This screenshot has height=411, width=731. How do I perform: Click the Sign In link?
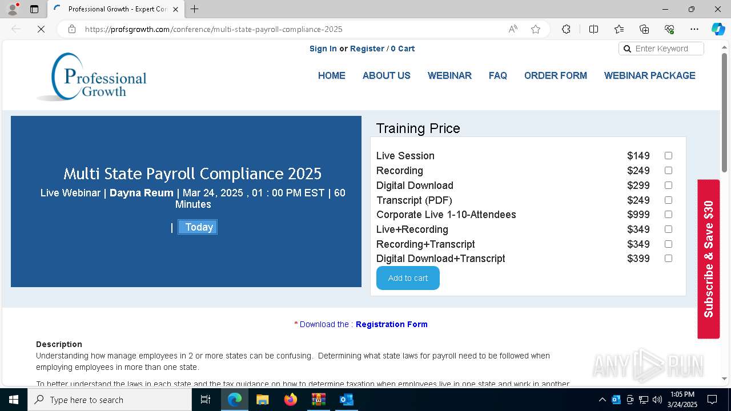click(x=323, y=49)
